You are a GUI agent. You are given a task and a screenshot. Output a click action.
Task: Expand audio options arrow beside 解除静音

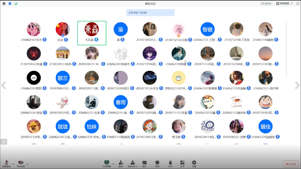pos(13,164)
